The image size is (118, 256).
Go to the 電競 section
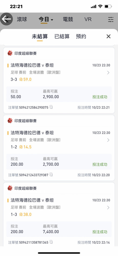click(68, 19)
